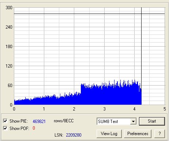Image resolution: width=169 pixels, height=141 pixels.
Task: Click the PIE count value 469821
Action: tap(39, 122)
